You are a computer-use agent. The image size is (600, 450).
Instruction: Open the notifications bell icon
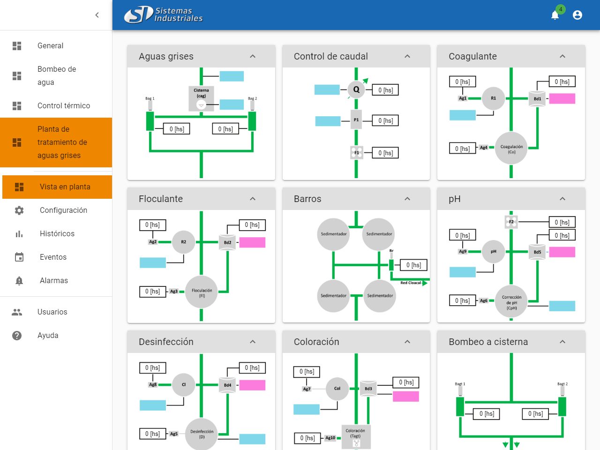coord(555,15)
